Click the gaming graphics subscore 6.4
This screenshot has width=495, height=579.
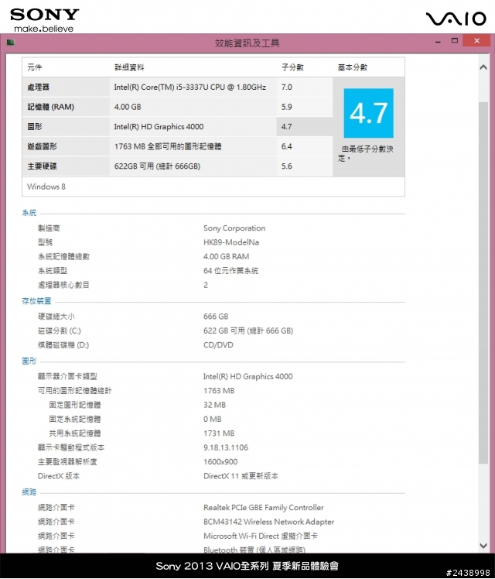tap(287, 146)
